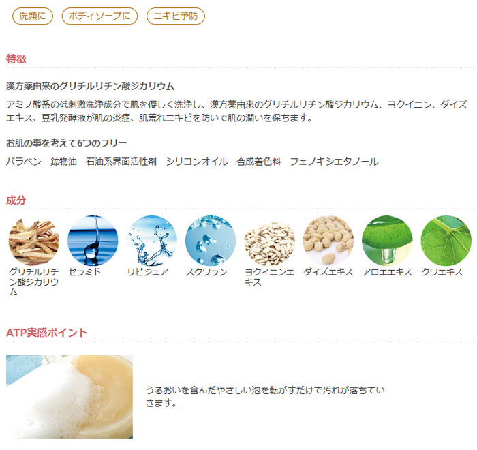This screenshot has height=450, width=477.
Task: Open the foam soap photo thumbnail
Action: [70, 396]
